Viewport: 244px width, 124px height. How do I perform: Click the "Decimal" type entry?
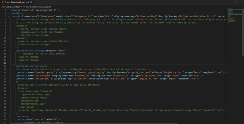32,104
